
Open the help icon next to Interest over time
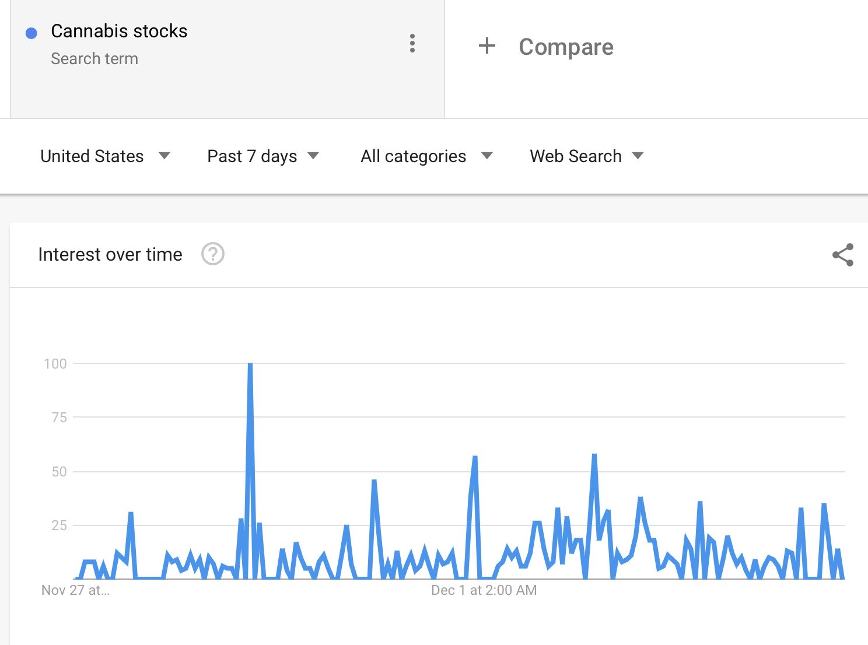213,254
